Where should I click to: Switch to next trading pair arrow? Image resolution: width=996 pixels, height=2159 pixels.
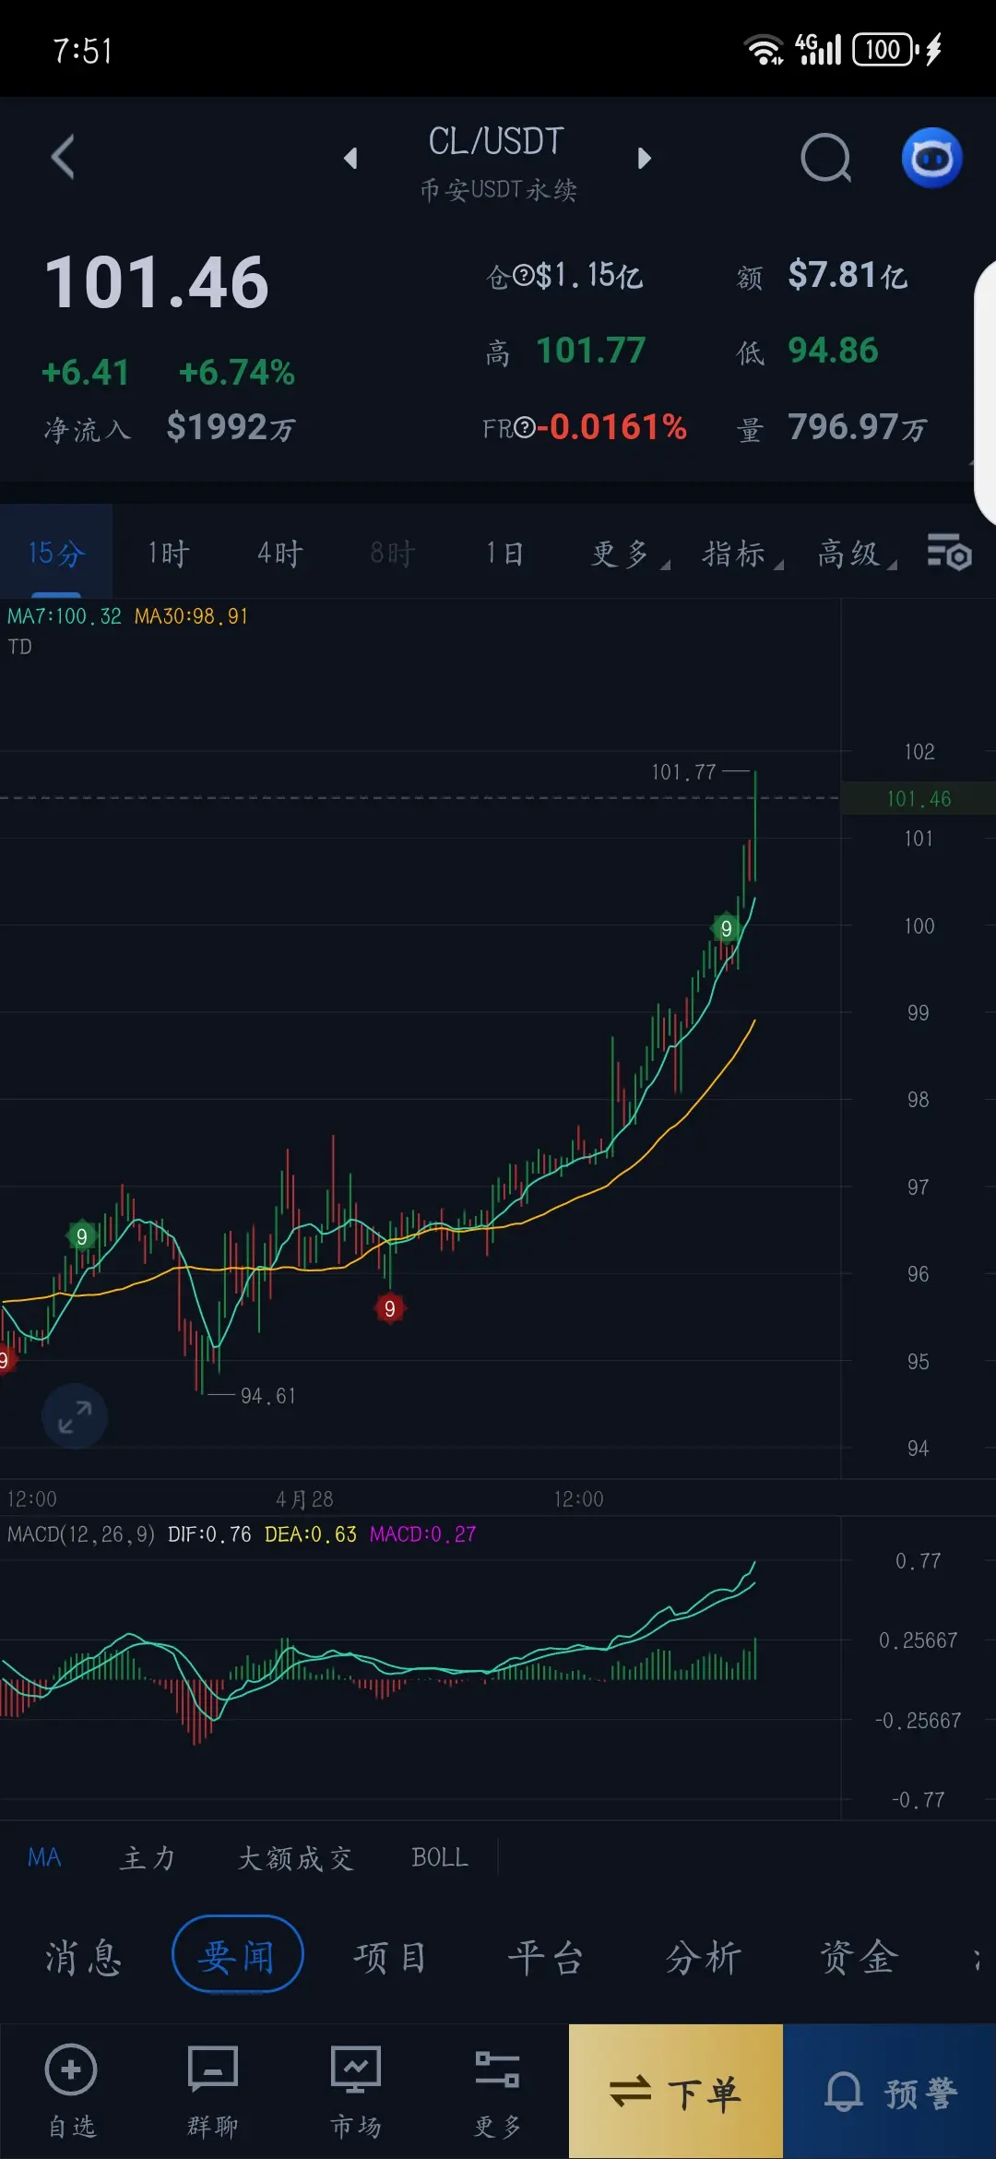pyautogui.click(x=644, y=159)
